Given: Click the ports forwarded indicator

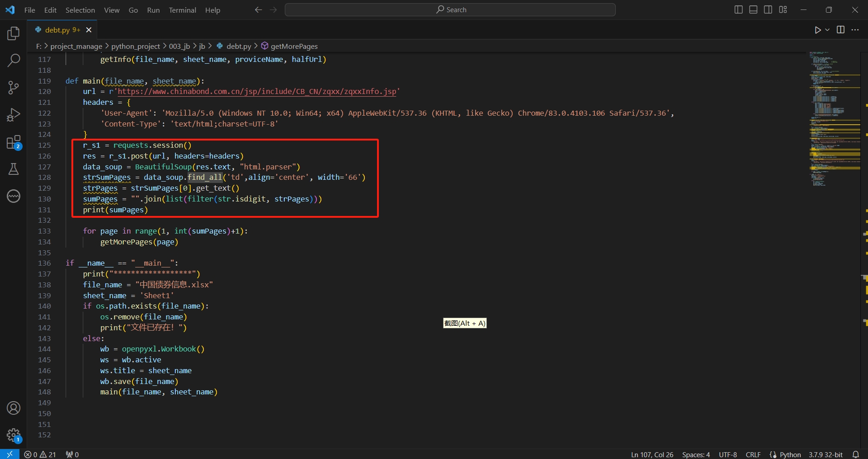Looking at the screenshot, I should pyautogui.click(x=72, y=454).
